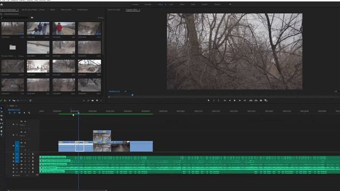Viewport: 340px width, 191px height.
Task: Add a marker from the timeline header
Action: click(24, 113)
